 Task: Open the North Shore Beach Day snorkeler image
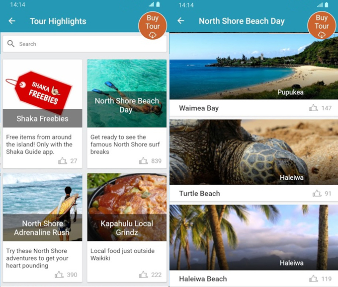tap(127, 93)
